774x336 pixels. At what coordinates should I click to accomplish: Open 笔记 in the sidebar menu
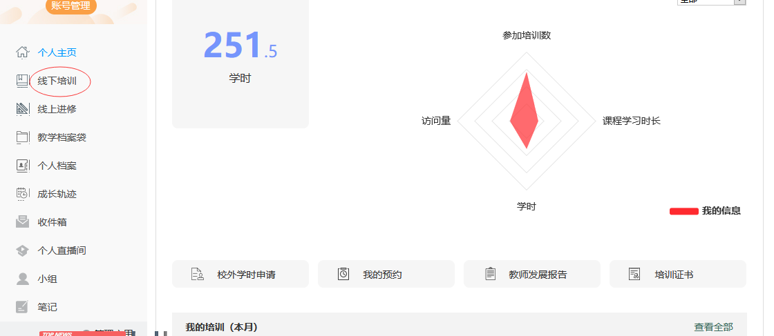point(47,307)
